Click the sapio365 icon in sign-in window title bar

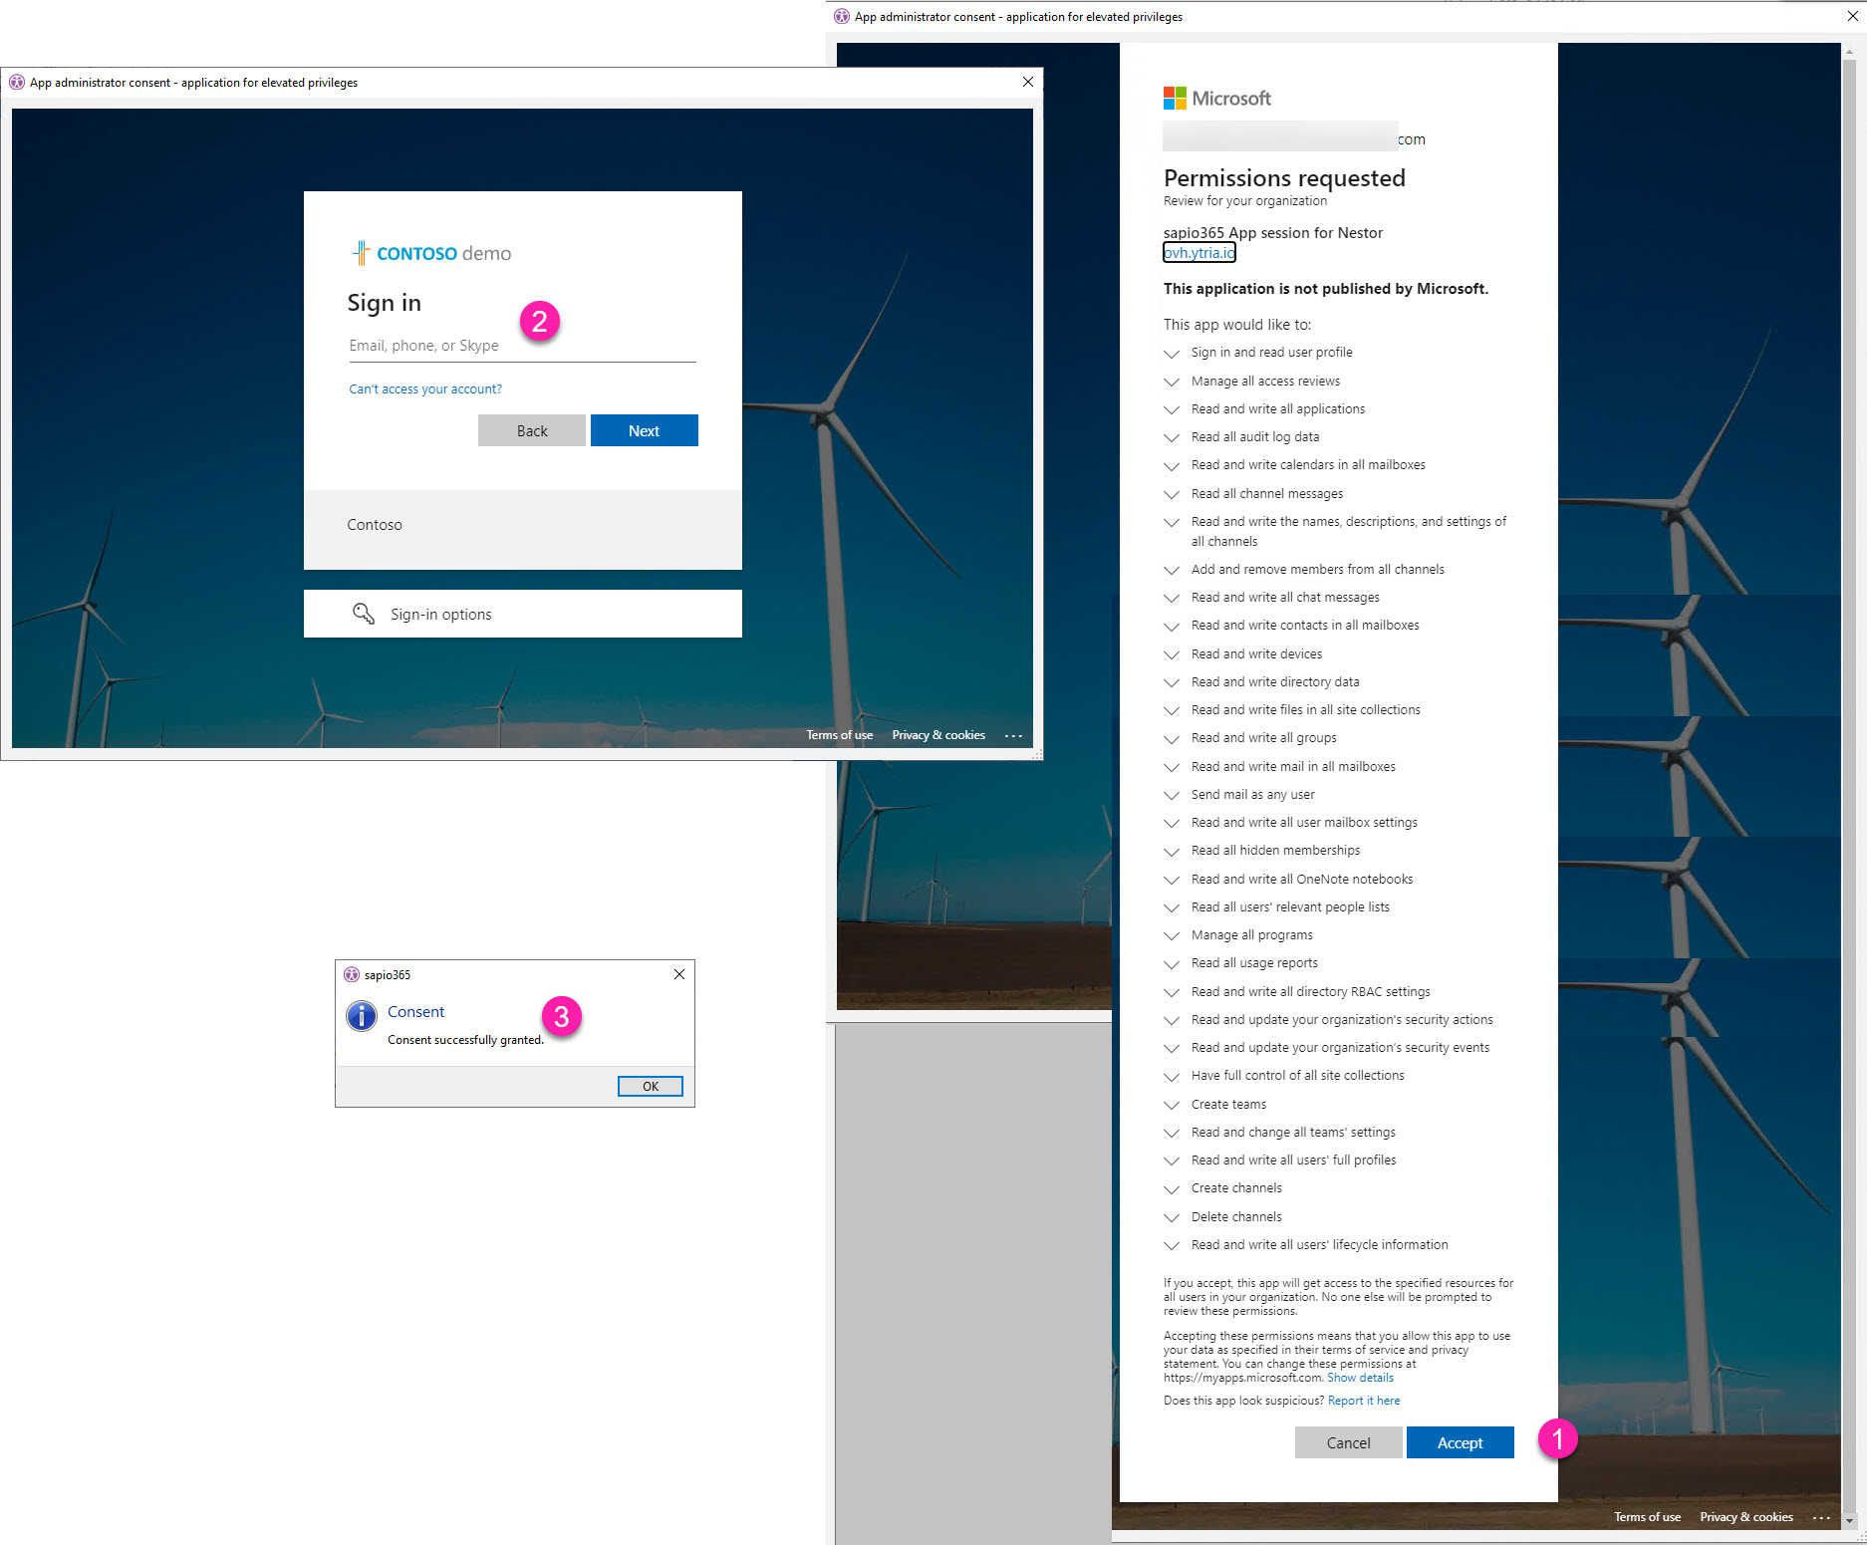[x=17, y=82]
